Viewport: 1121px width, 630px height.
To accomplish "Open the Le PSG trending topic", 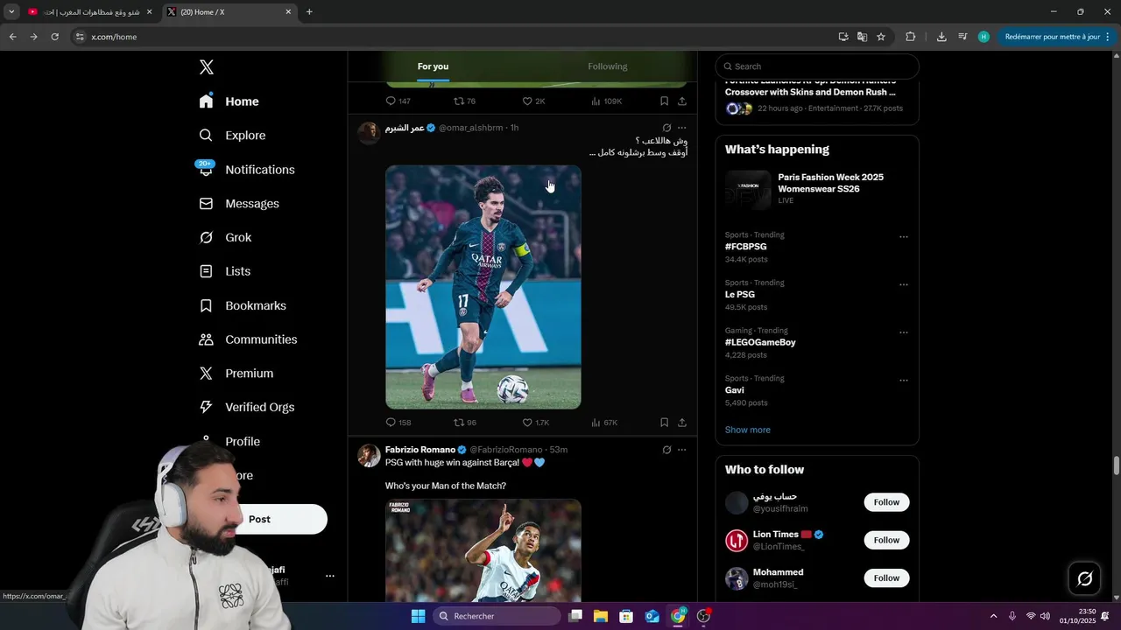I will pyautogui.click(x=740, y=295).
